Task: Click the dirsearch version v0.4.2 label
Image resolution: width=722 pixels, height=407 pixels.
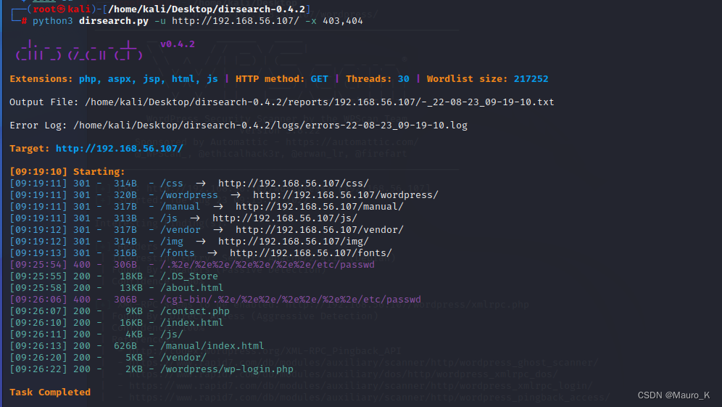Action: [178, 44]
